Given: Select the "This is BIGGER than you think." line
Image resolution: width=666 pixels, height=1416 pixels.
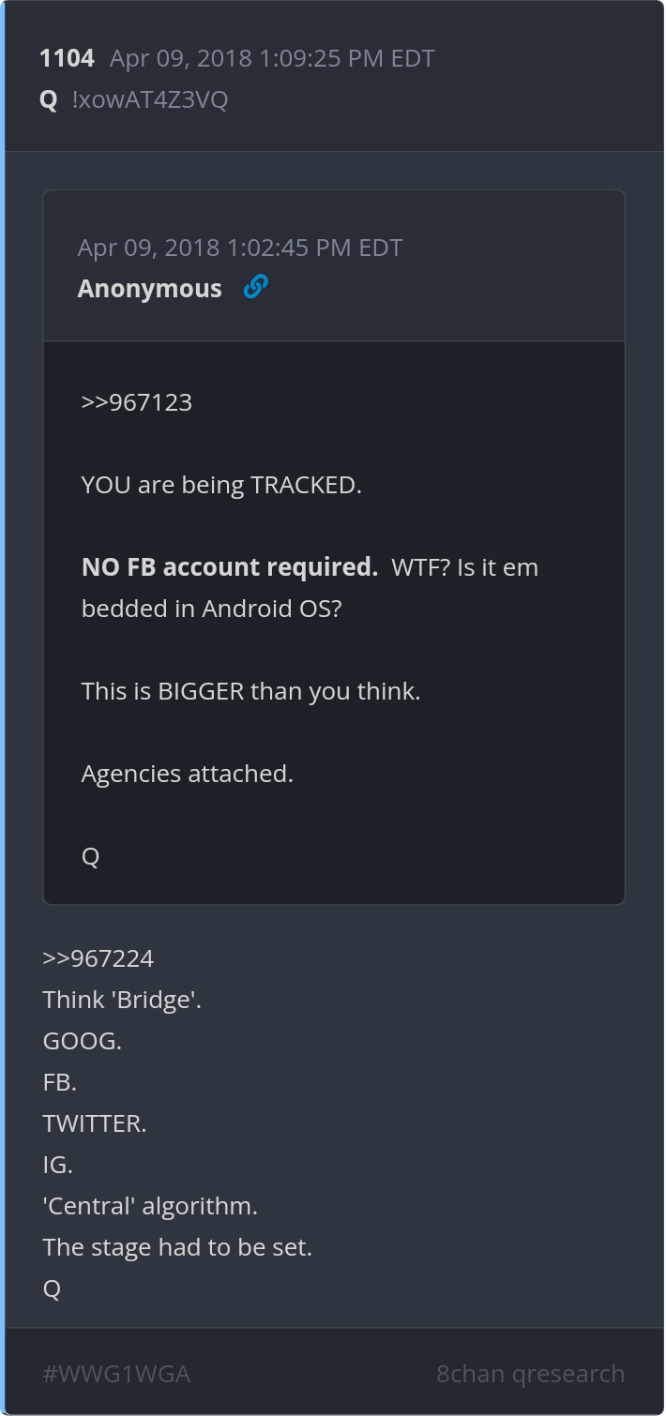Looking at the screenshot, I should [x=250, y=691].
